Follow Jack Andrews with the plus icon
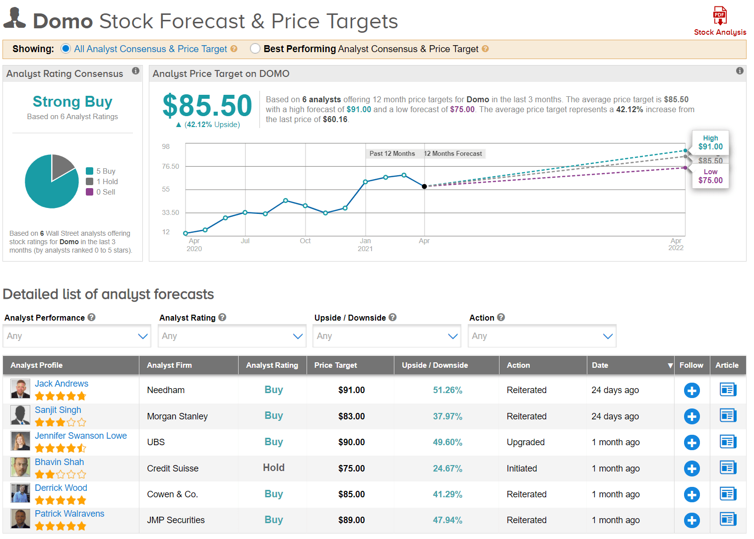754x539 pixels. 691,391
